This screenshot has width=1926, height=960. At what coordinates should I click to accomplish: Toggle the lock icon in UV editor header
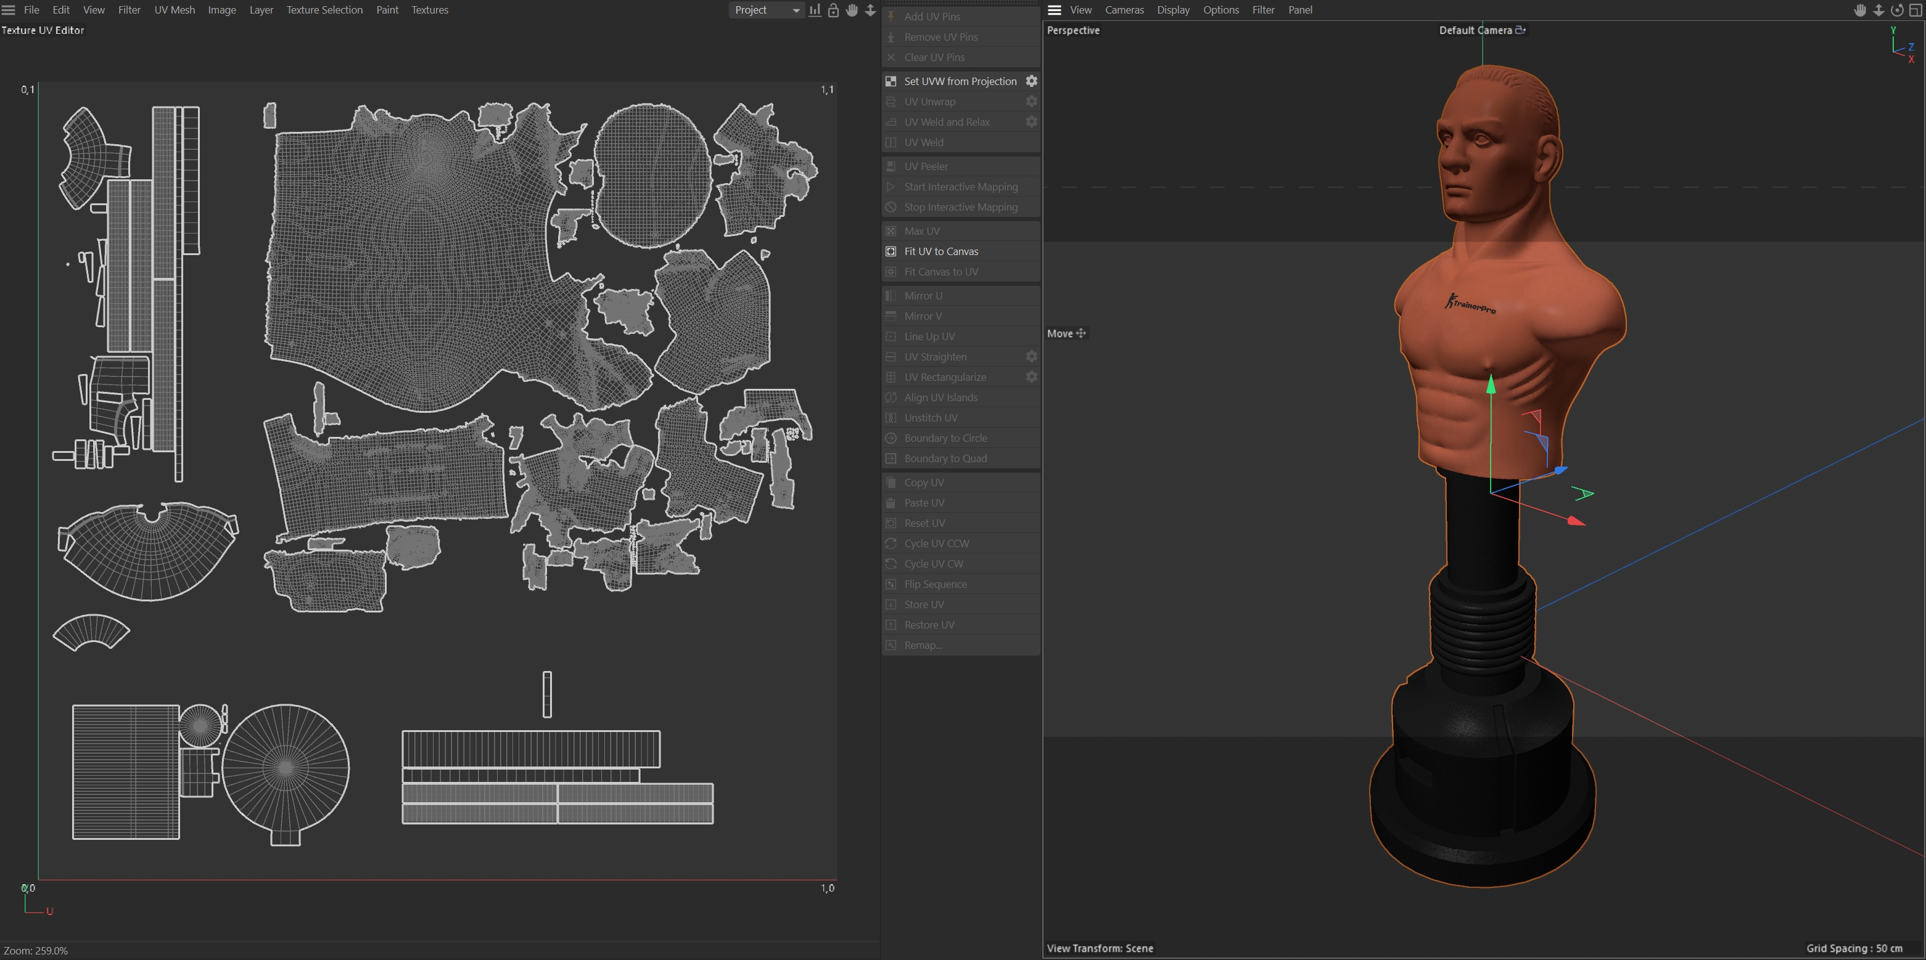click(833, 10)
